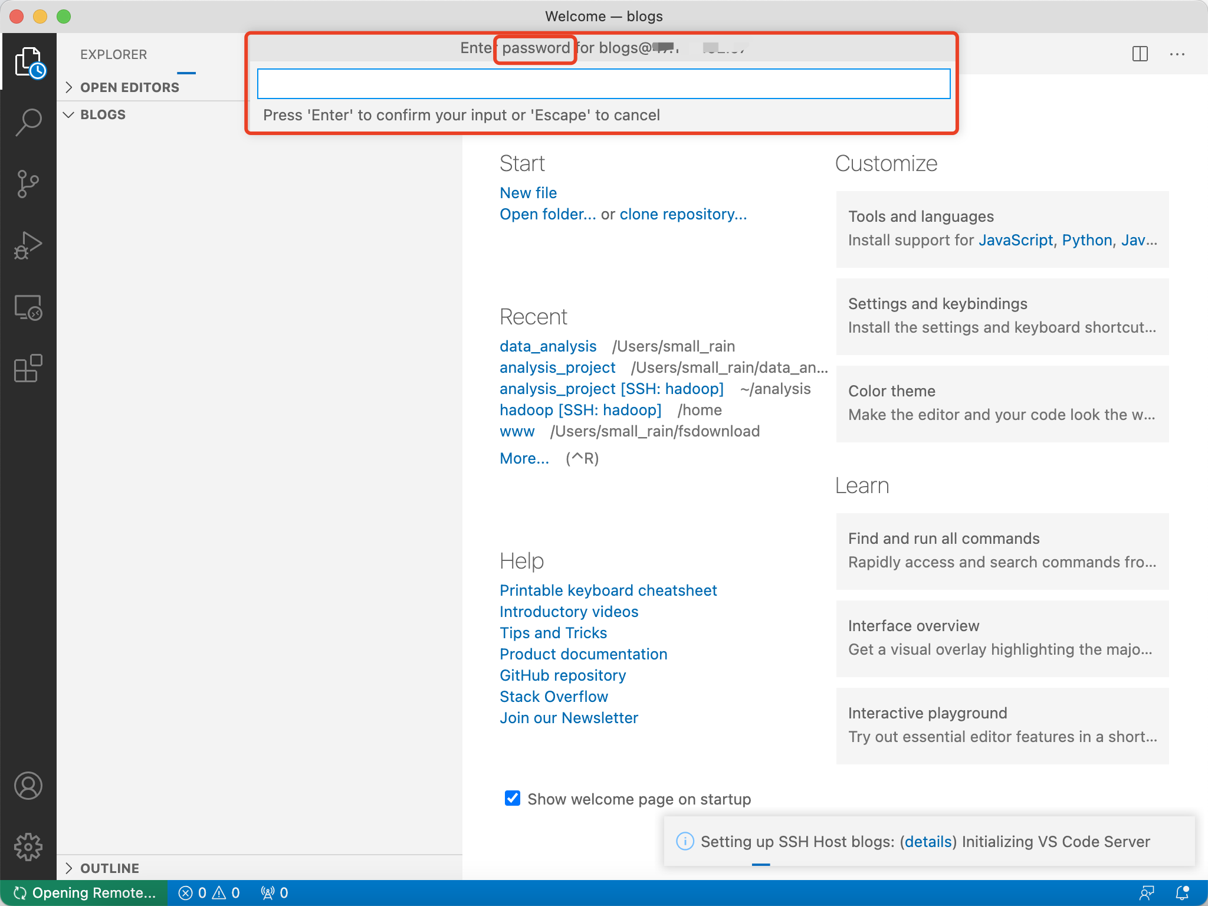Uncheck Show welcome page on startup
Viewport: 1208px width, 906px height.
tap(512, 799)
